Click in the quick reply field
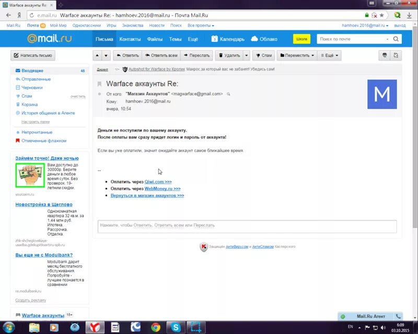This screenshot has height=334, width=418. pos(247,226)
